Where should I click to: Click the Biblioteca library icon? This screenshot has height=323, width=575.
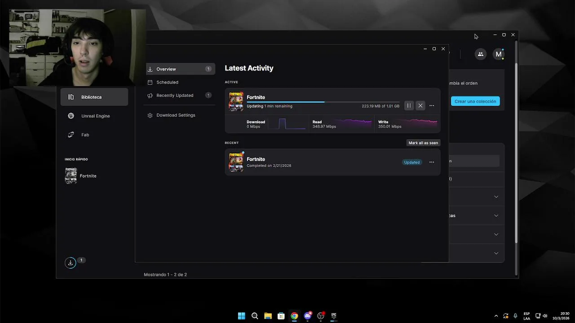(x=71, y=97)
